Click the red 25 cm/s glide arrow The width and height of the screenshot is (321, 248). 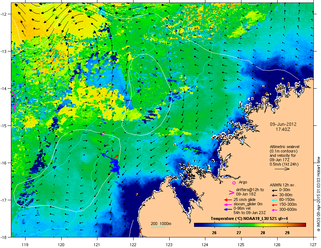pos(228,200)
